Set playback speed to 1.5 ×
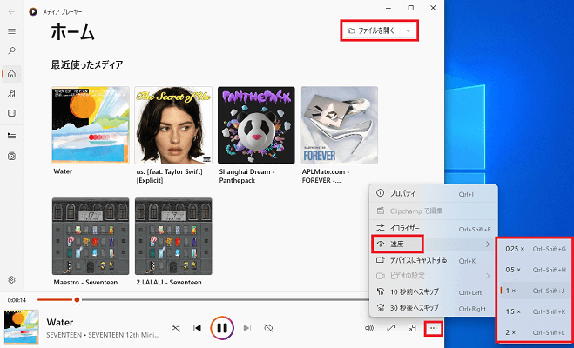This screenshot has width=574, height=348. tap(535, 311)
